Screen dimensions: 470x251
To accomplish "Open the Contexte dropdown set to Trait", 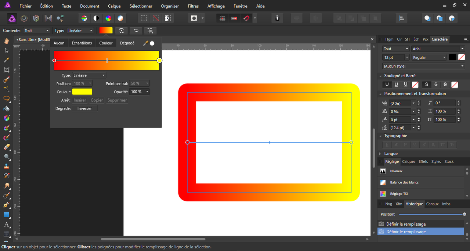I will pyautogui.click(x=36, y=31).
